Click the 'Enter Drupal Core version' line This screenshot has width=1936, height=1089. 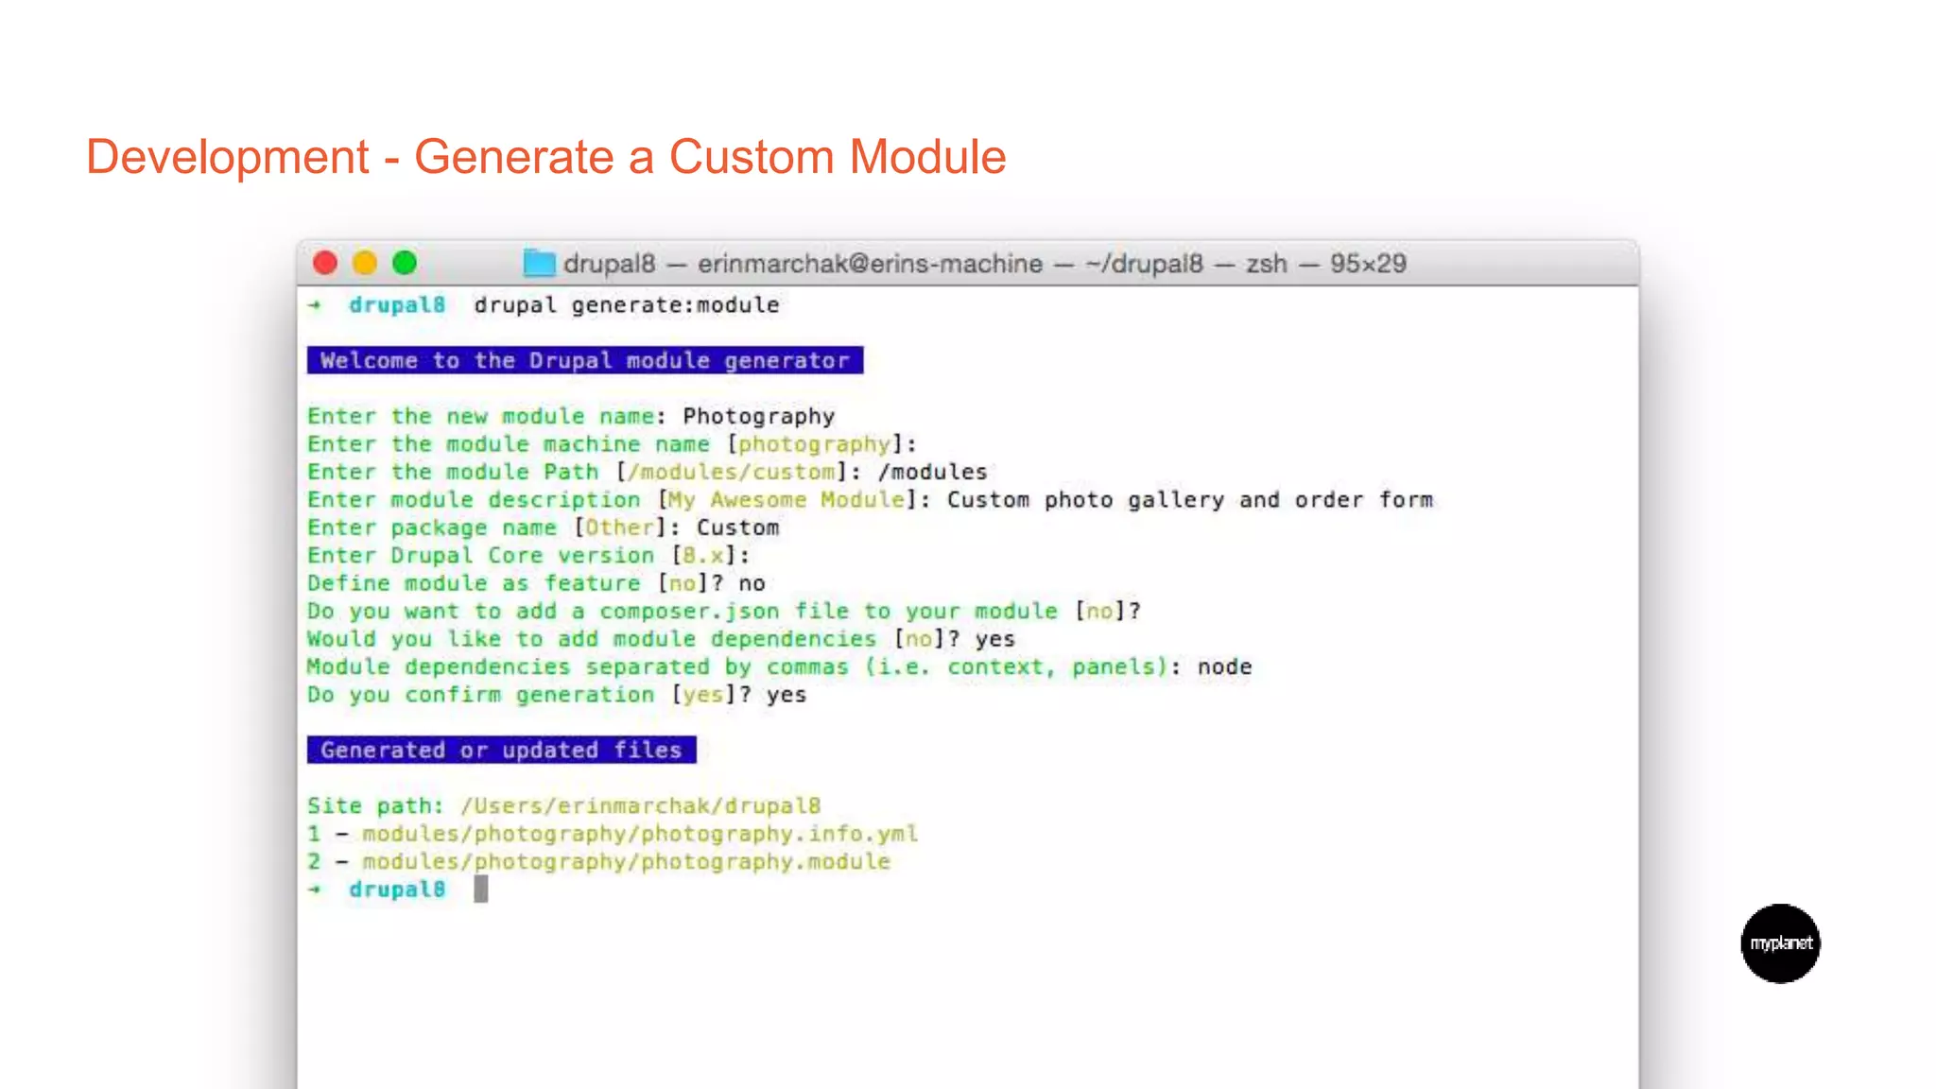(528, 556)
